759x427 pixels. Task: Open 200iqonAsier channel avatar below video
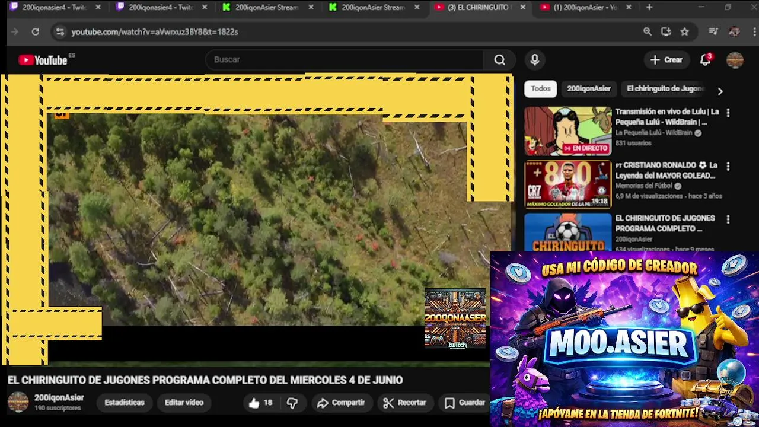[x=18, y=402]
